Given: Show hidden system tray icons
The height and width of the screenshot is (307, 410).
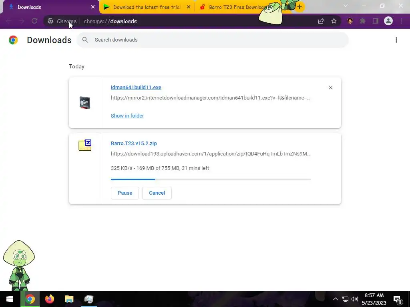Looking at the screenshot, I should click(335, 299).
